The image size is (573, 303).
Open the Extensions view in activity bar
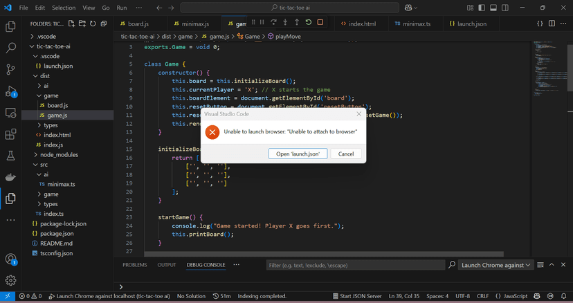10,134
